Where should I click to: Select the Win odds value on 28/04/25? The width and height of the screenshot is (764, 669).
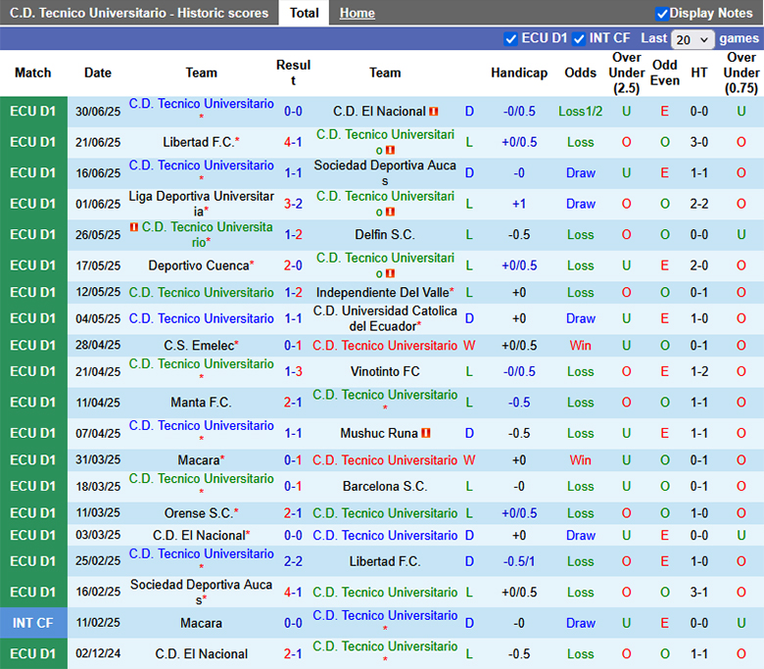[x=580, y=346]
